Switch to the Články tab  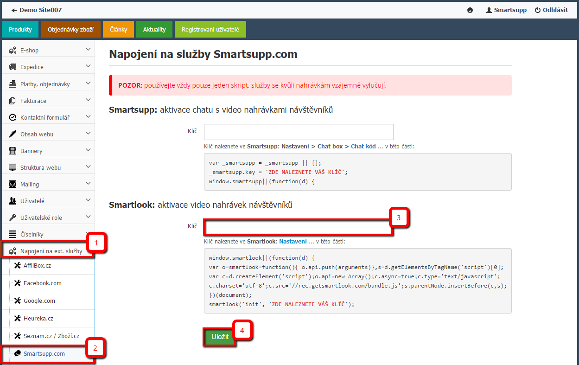pos(118,29)
